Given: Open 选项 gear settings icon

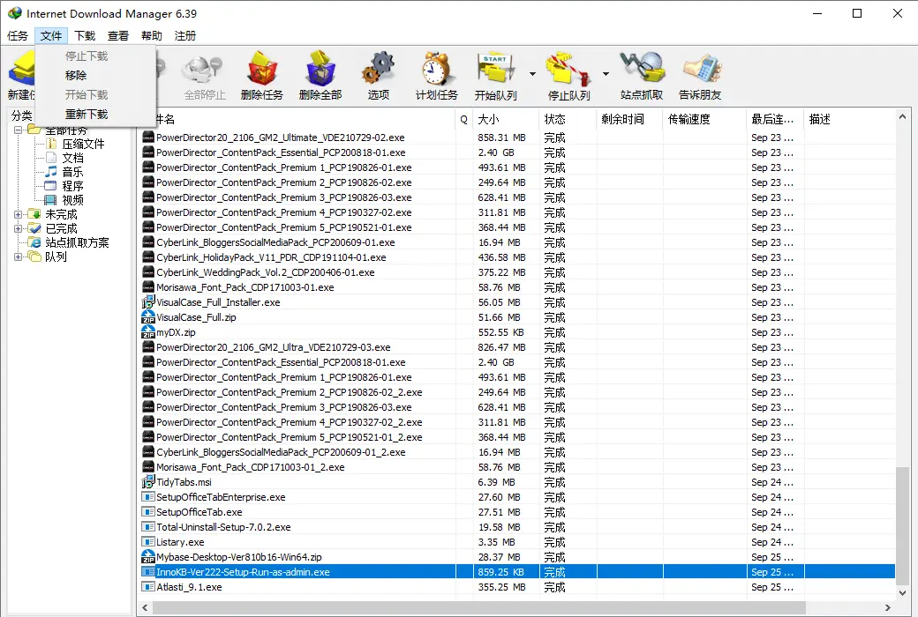Looking at the screenshot, I should pyautogui.click(x=378, y=70).
